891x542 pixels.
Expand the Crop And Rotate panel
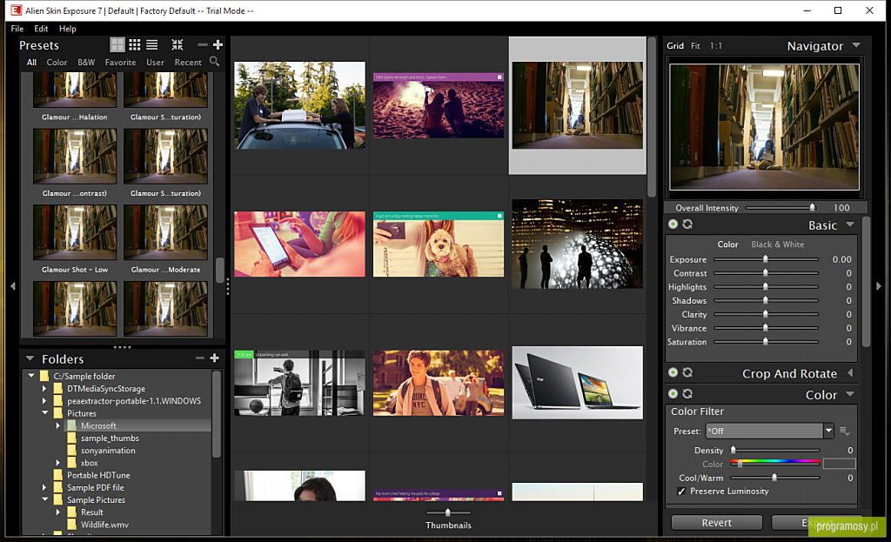tap(850, 372)
